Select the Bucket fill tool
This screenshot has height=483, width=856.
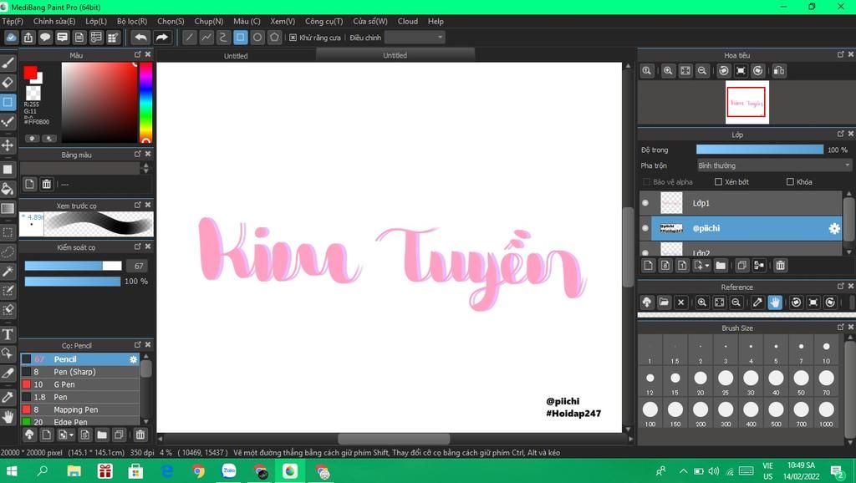pos(8,189)
